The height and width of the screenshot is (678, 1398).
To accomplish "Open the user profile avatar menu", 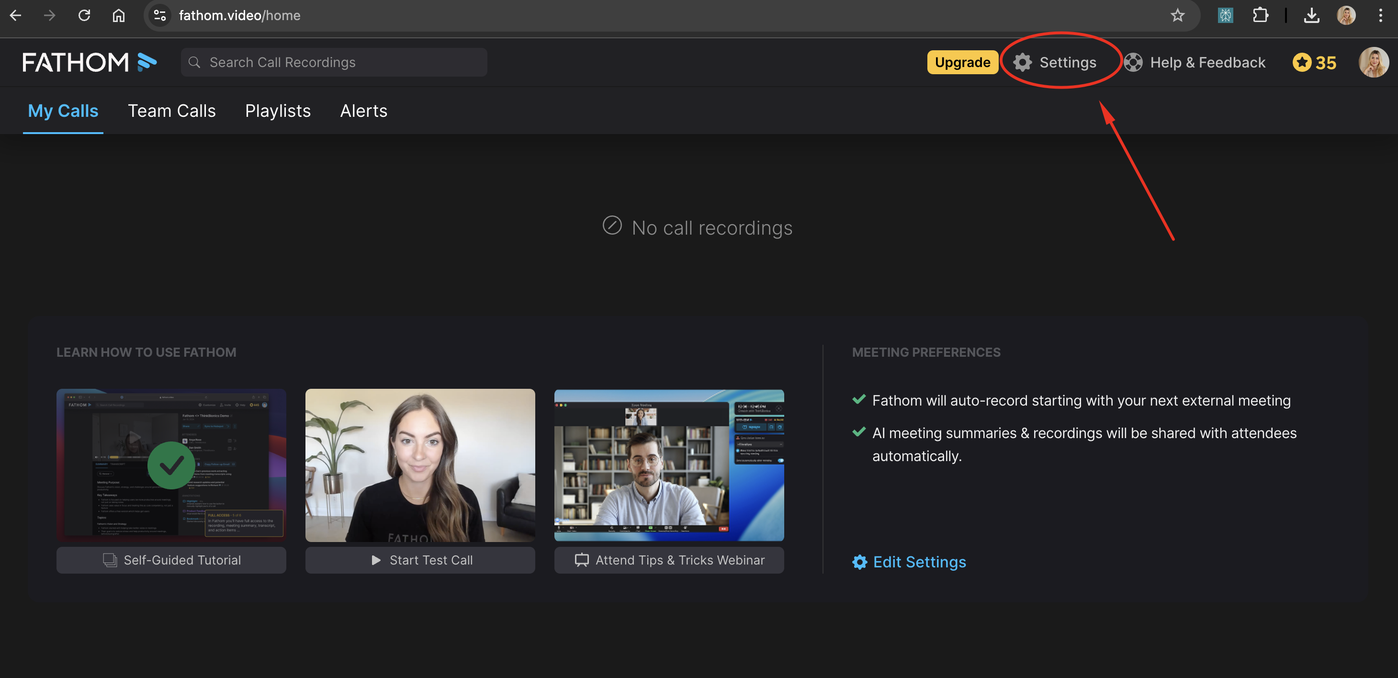I will click(1373, 62).
